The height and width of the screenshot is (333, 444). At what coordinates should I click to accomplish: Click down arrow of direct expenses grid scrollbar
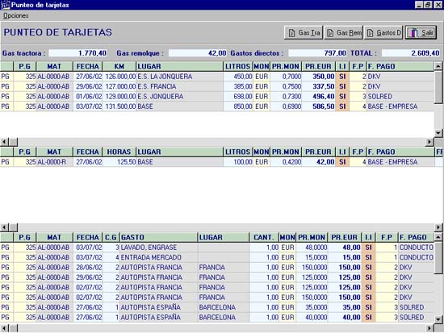tap(438, 320)
